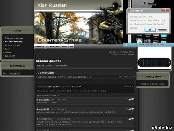Click the remote download link for CamStudio

77,77
